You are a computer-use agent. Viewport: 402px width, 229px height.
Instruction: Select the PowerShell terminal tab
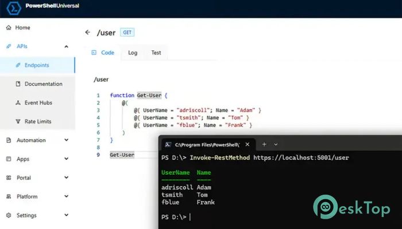(208, 145)
